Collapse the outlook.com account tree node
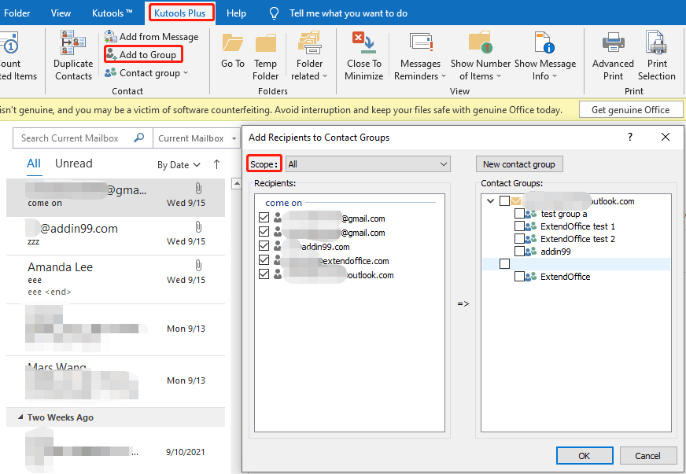686x474 pixels. click(491, 201)
